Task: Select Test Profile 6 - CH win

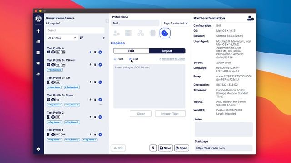Action: (x=61, y=60)
